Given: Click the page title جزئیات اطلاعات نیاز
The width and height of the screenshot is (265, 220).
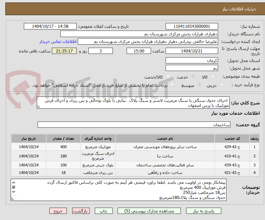Looking at the screenshot, I should point(239,9).
